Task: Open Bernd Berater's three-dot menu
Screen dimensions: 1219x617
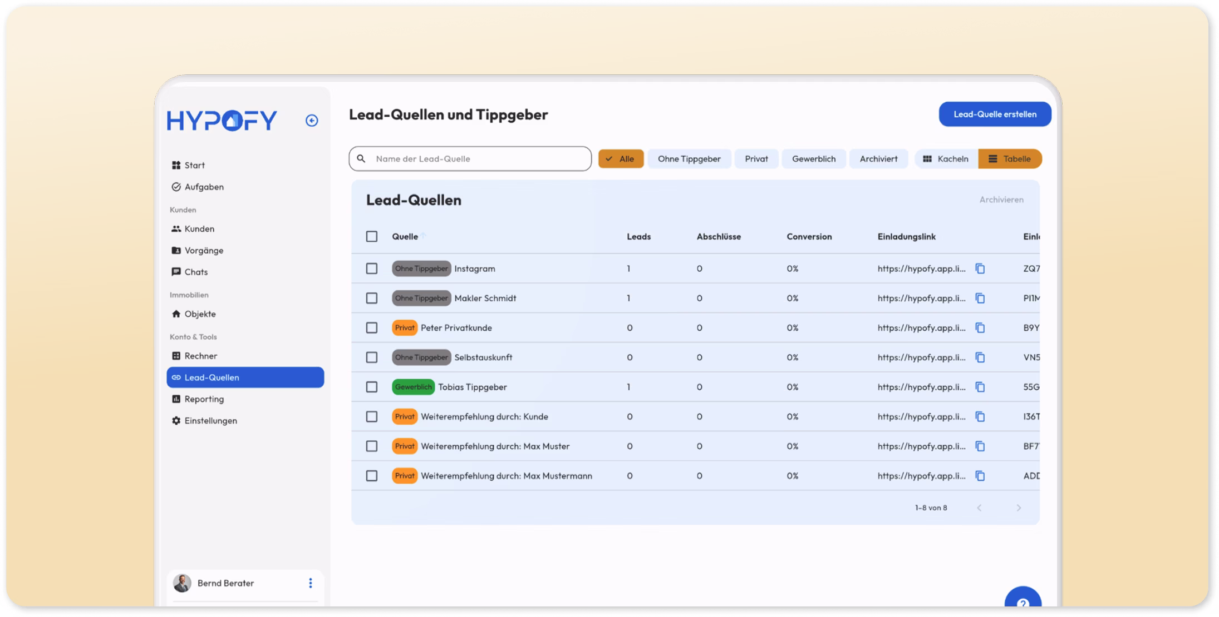Action: (x=311, y=583)
